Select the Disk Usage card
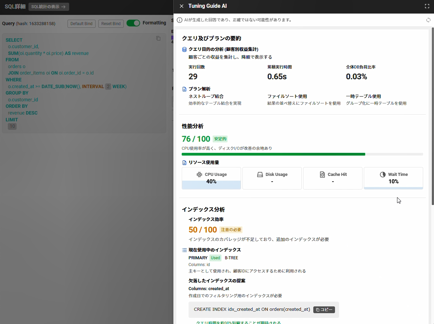 pos(272,178)
